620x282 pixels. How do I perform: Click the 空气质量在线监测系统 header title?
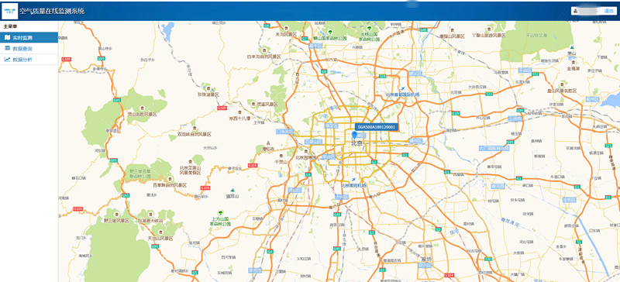click(x=52, y=11)
